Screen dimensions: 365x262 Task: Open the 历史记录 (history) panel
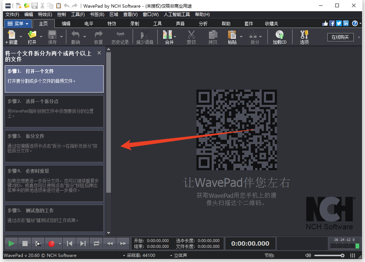(x=120, y=37)
